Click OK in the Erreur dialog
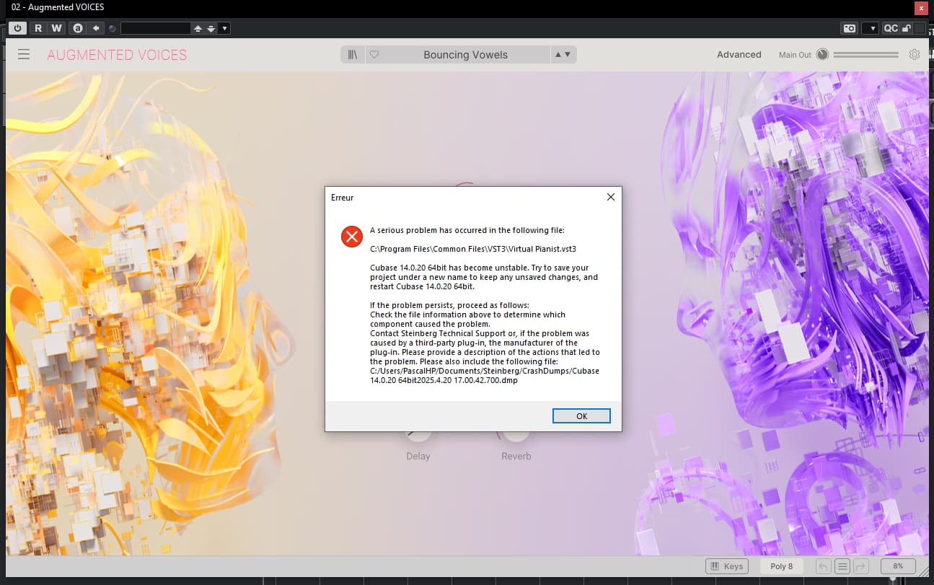This screenshot has height=585, width=934. tap(581, 416)
